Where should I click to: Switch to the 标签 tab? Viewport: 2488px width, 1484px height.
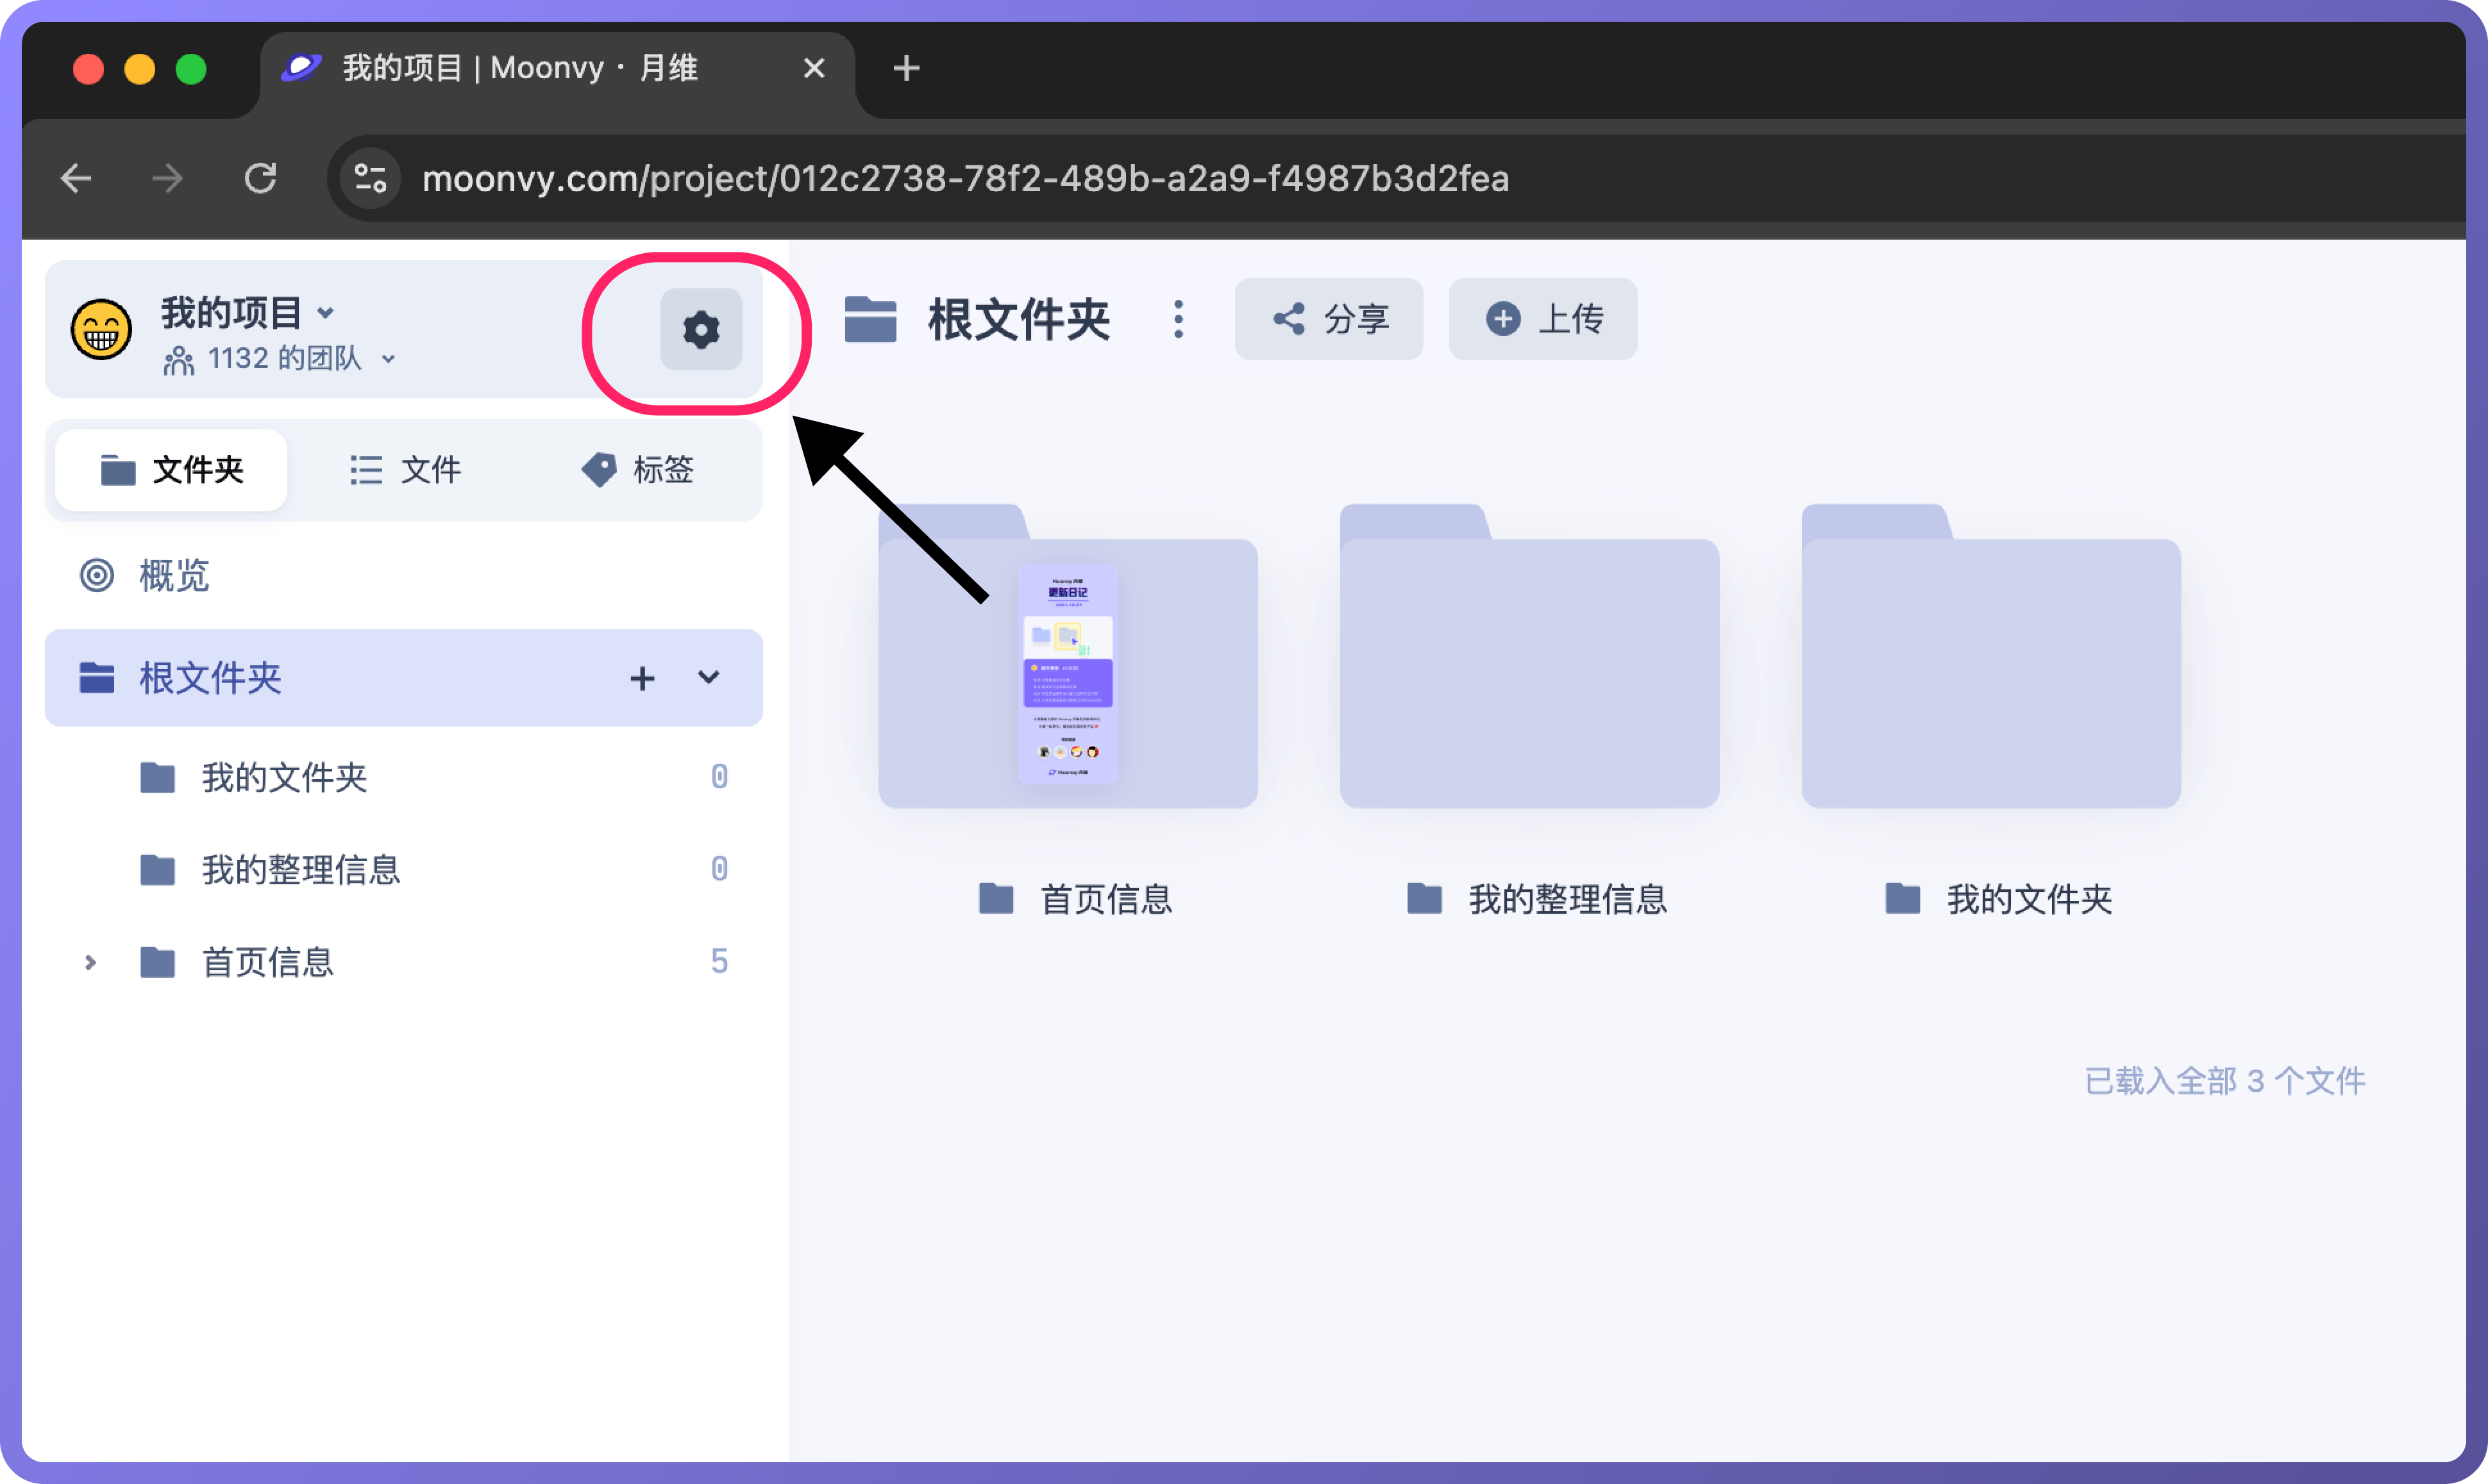(637, 470)
